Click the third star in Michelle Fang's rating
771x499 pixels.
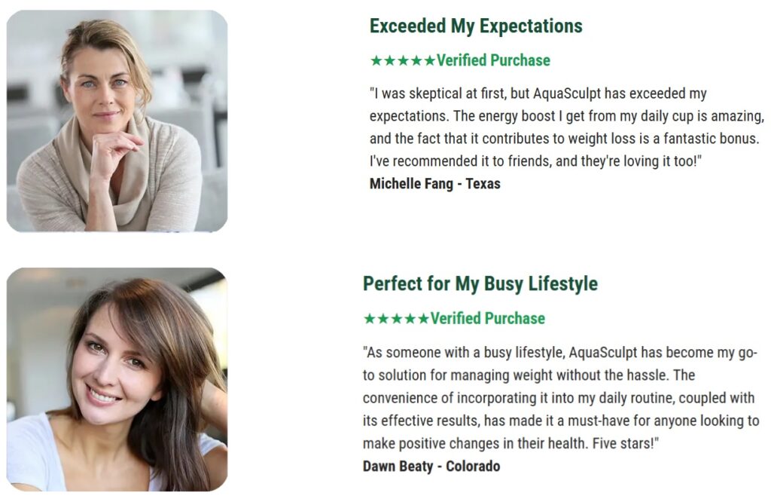point(403,61)
